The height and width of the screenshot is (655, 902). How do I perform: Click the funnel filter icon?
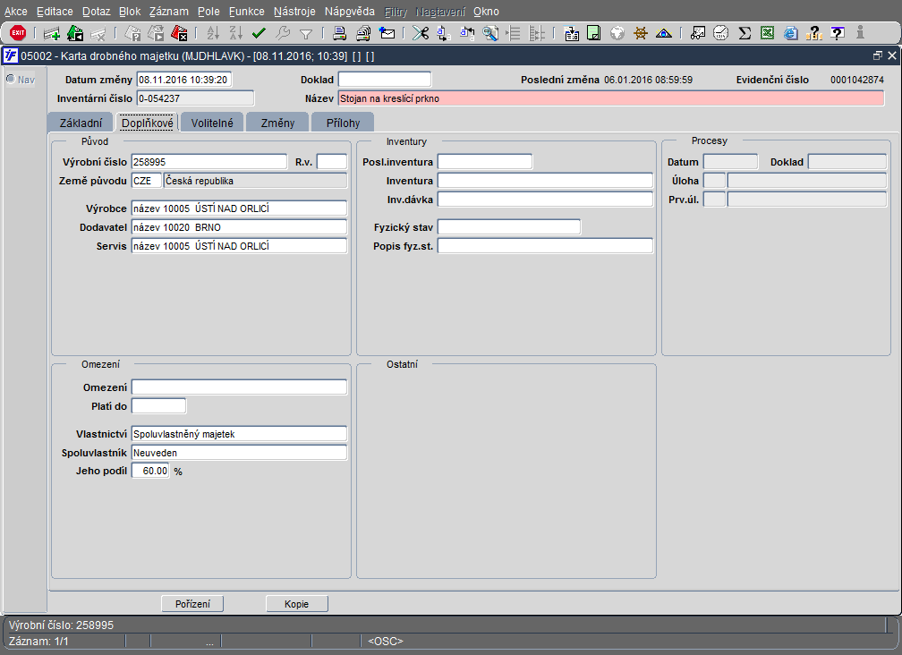[x=306, y=34]
